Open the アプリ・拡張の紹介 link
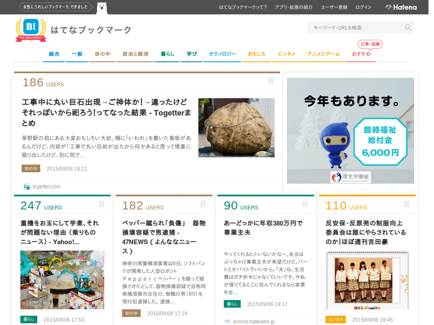Screen dimensions: 434x325 [x=294, y=7]
